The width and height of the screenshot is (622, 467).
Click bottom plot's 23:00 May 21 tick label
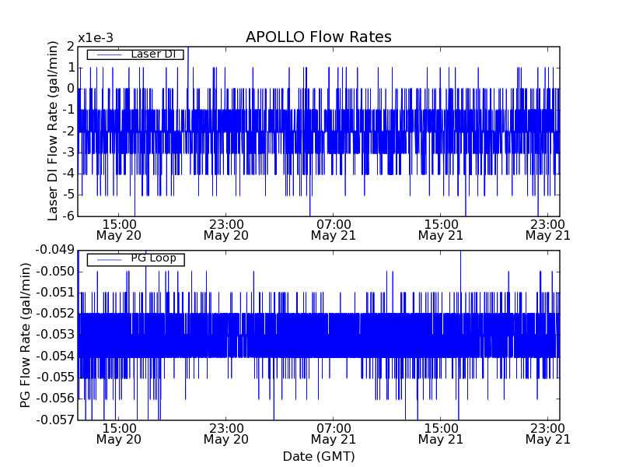click(547, 434)
